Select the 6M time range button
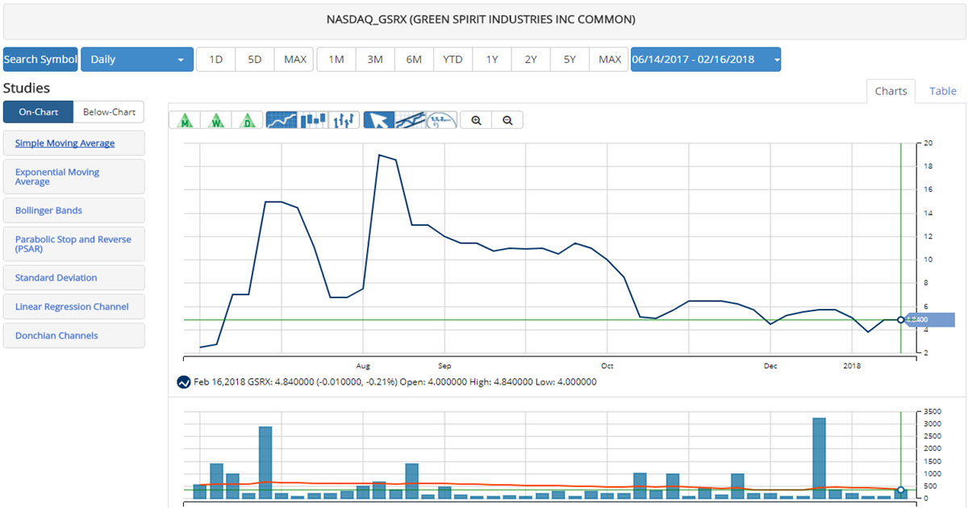The height and width of the screenshot is (508, 968). (x=414, y=60)
